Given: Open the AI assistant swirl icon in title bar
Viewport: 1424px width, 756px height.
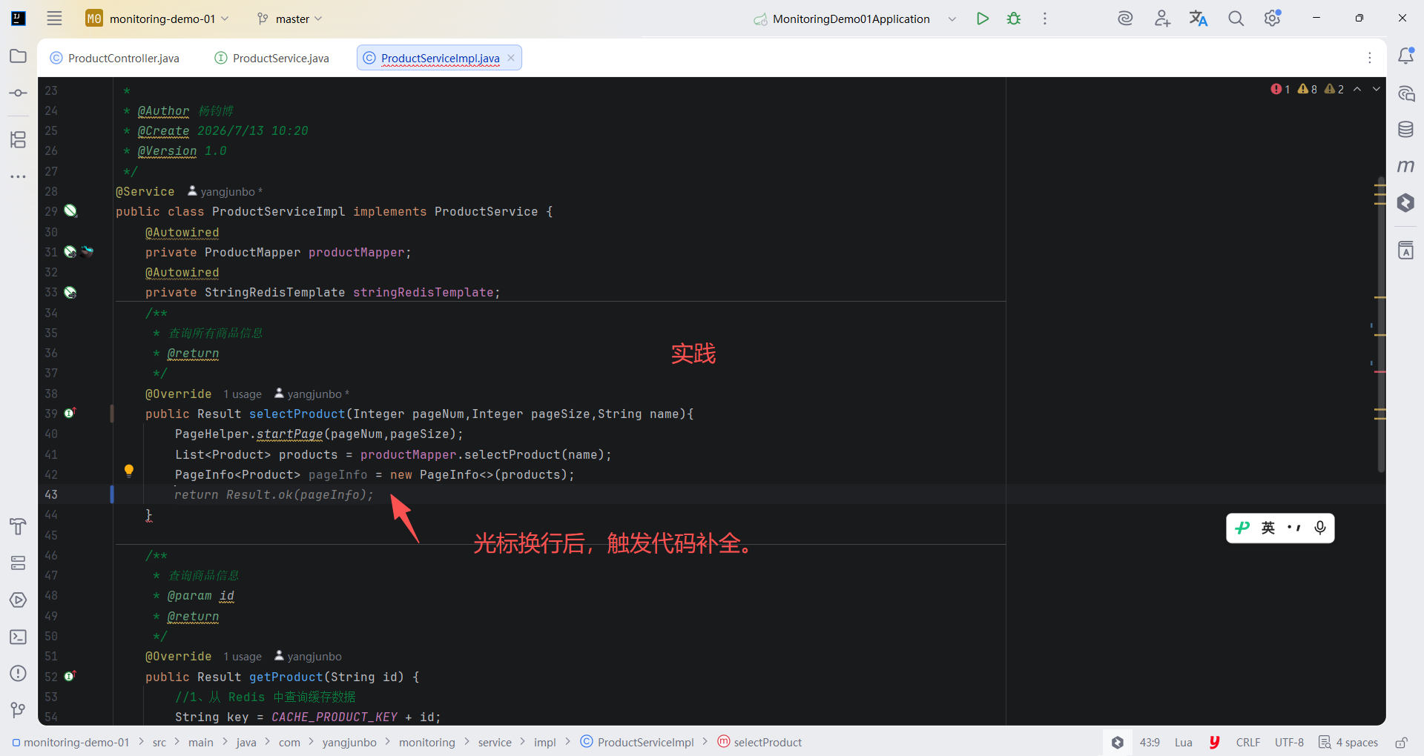Looking at the screenshot, I should [1125, 19].
